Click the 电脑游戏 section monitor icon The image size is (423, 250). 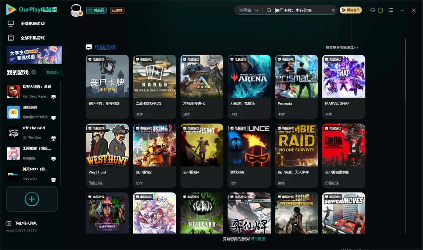89,47
